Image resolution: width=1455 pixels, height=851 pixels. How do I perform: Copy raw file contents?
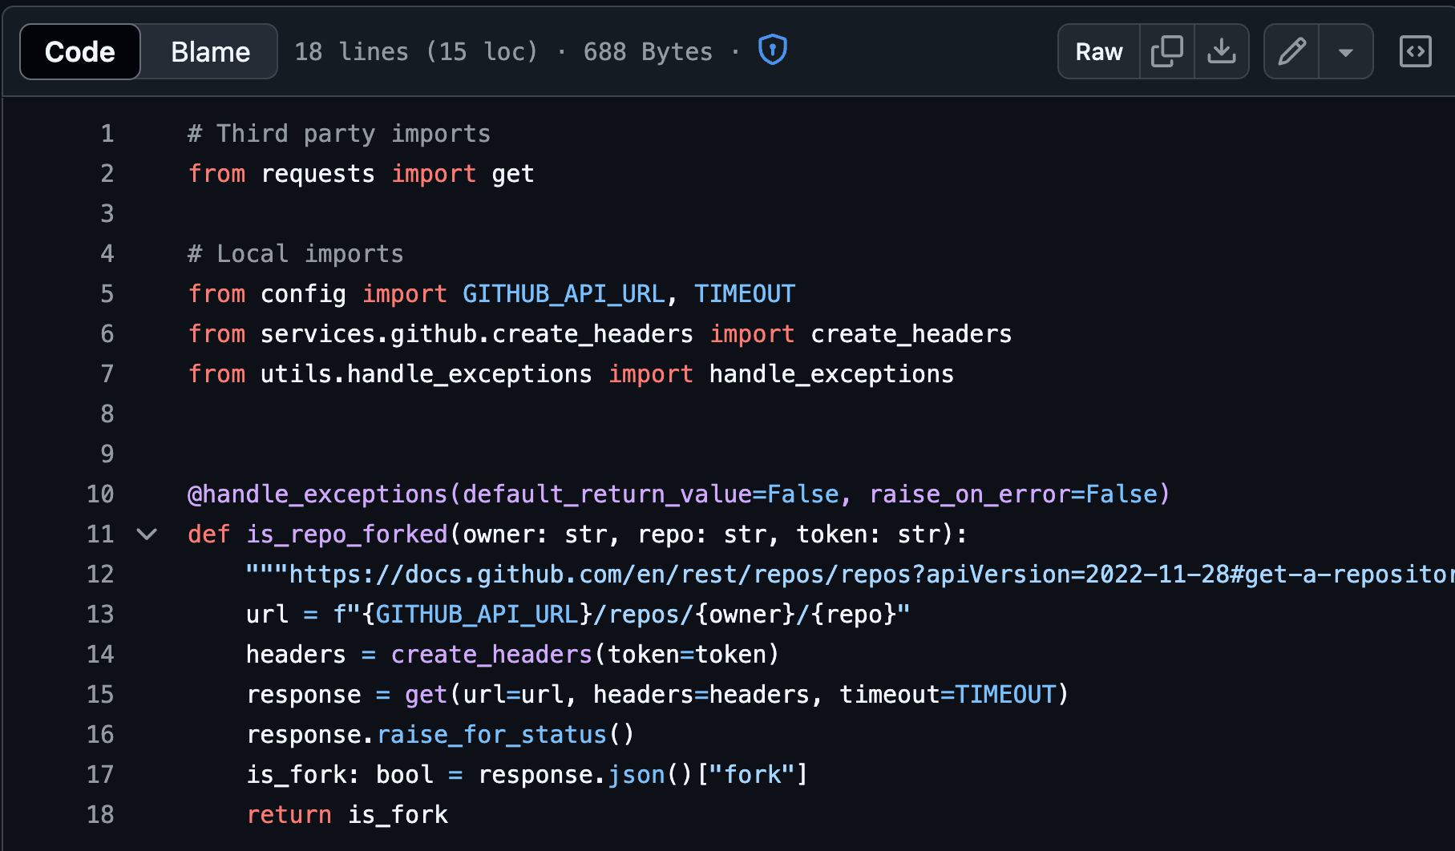pyautogui.click(x=1166, y=50)
